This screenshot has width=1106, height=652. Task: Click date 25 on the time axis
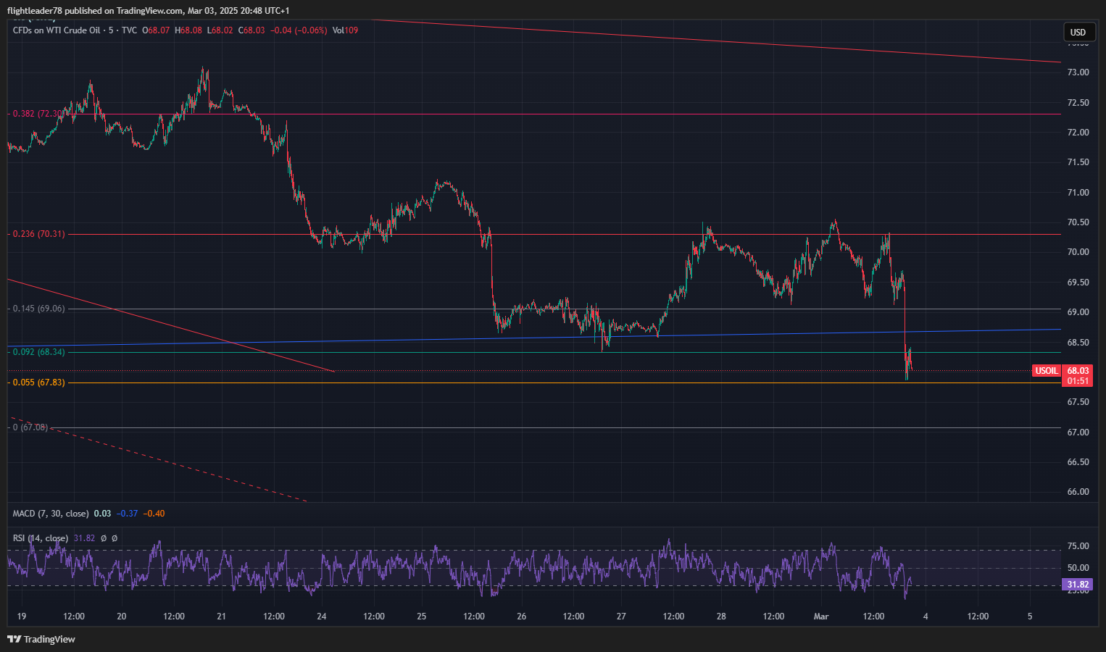click(x=422, y=617)
